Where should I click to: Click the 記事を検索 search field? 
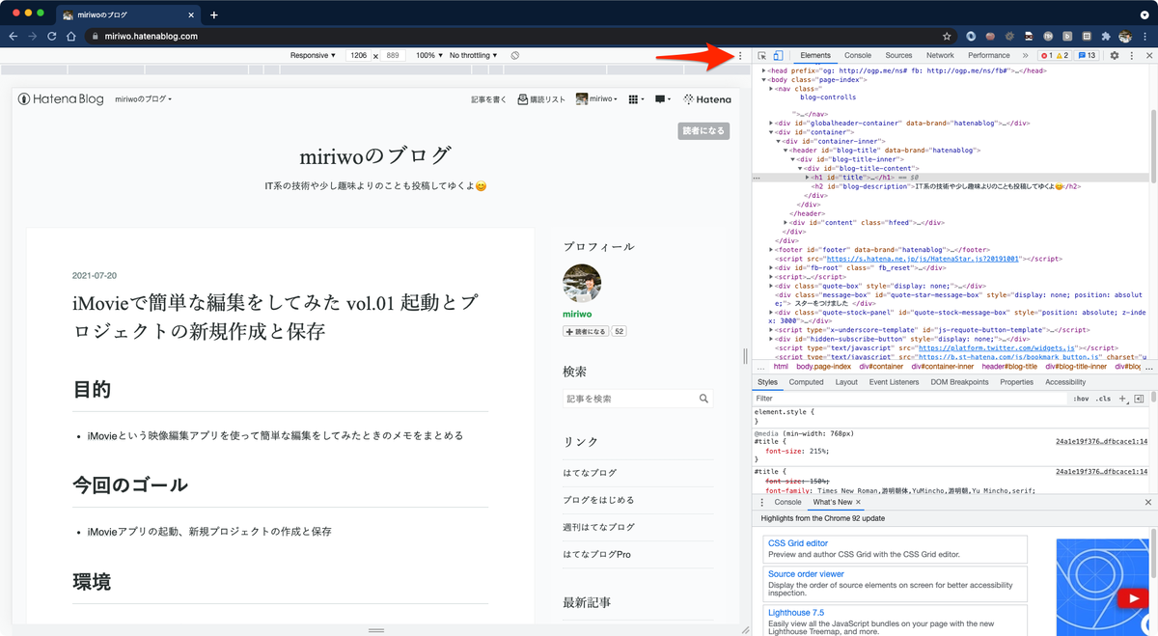click(628, 399)
